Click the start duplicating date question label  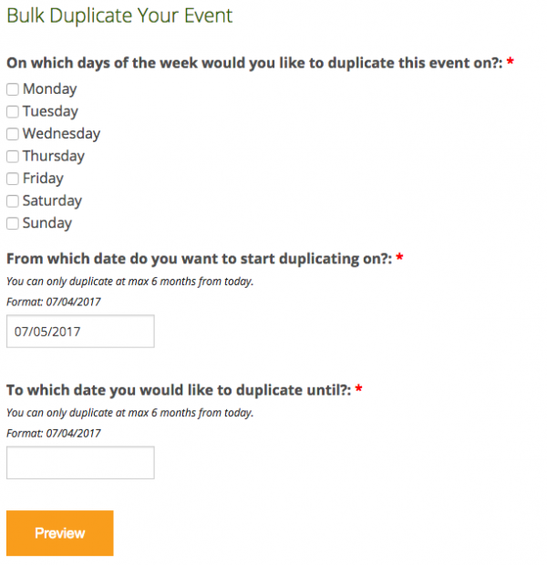click(200, 259)
